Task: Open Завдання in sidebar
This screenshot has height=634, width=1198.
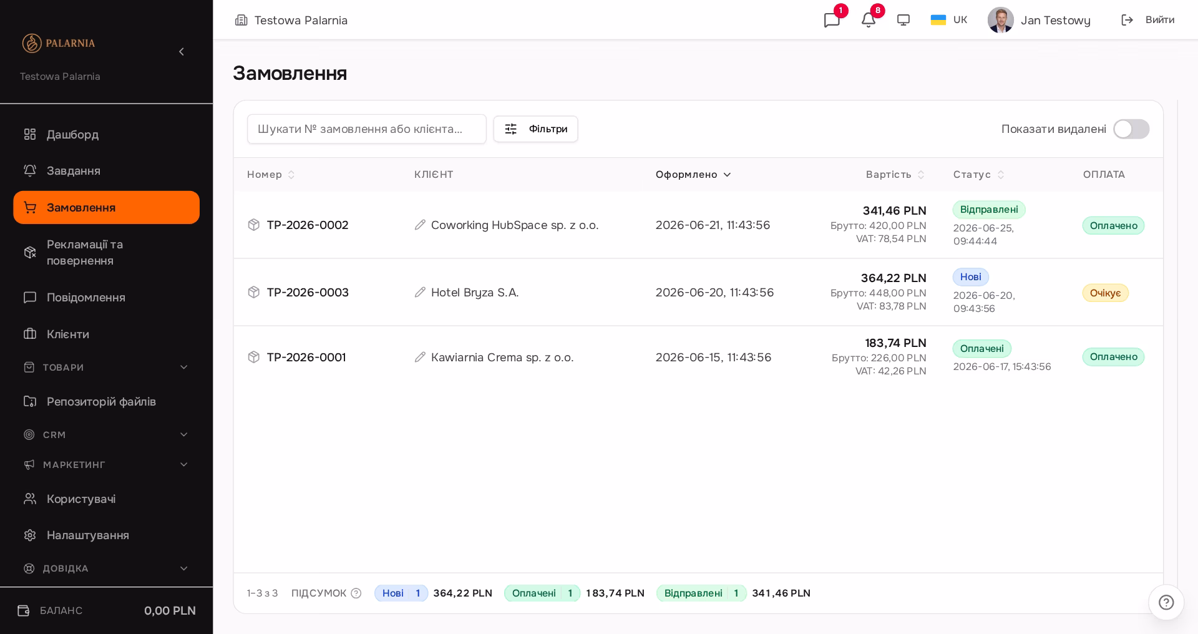Action: click(x=106, y=170)
